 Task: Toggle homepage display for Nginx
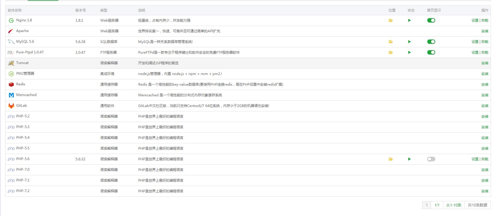(x=431, y=20)
